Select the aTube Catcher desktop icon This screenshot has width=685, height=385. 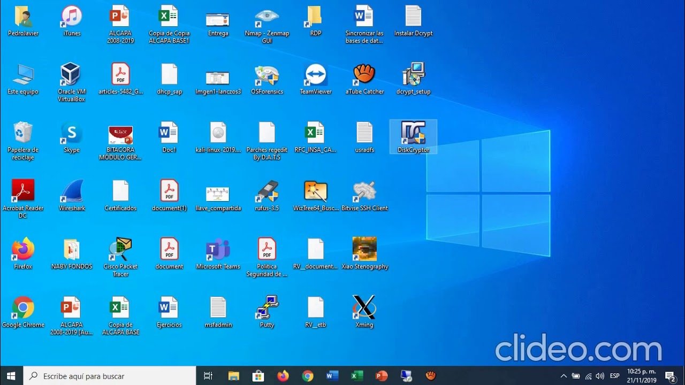(x=364, y=79)
